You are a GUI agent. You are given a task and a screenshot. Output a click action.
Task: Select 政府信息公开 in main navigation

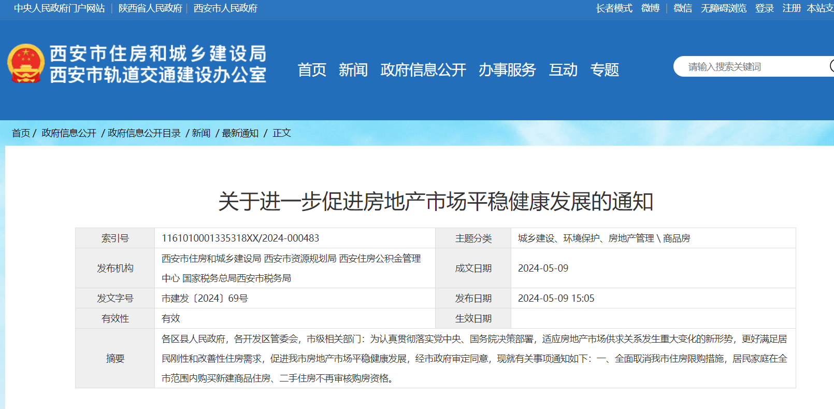click(x=423, y=69)
